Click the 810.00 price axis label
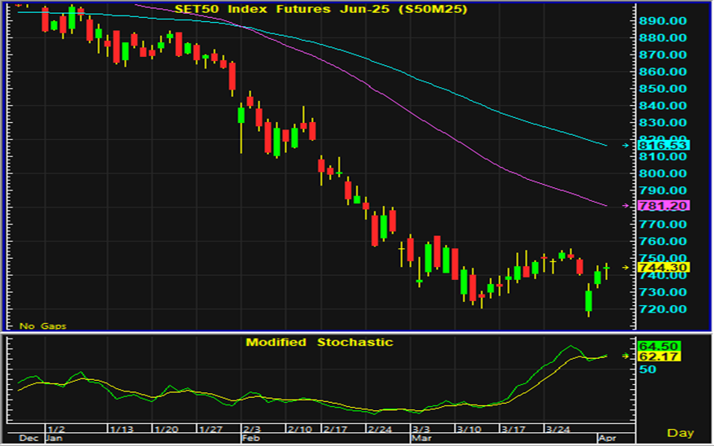Viewport: 714px width, 446px height. [x=663, y=156]
